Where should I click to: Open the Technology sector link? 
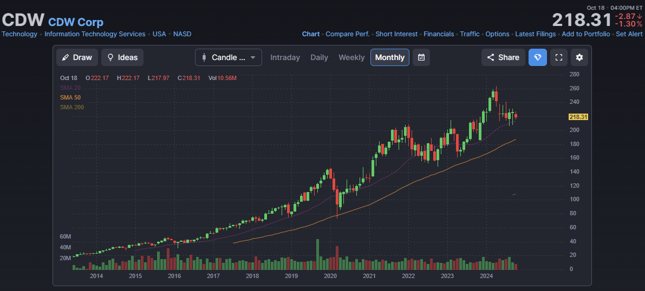[x=19, y=34]
